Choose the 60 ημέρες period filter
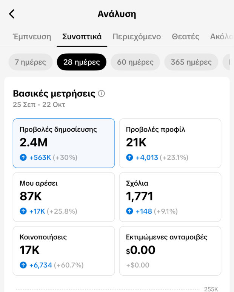 [135, 62]
